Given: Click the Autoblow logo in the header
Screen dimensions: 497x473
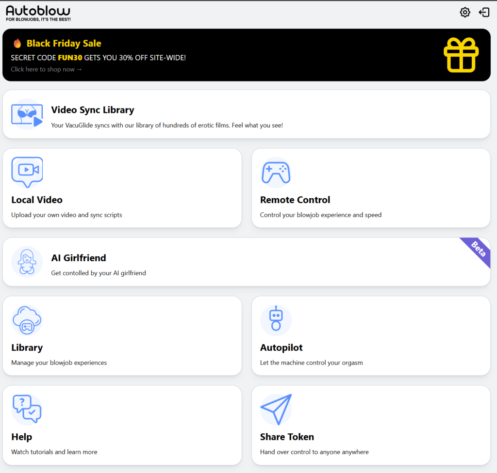Looking at the screenshot, I should 38,13.
